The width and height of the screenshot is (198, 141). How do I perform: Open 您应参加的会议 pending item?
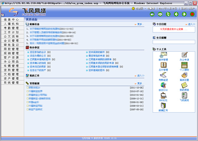[38, 52]
